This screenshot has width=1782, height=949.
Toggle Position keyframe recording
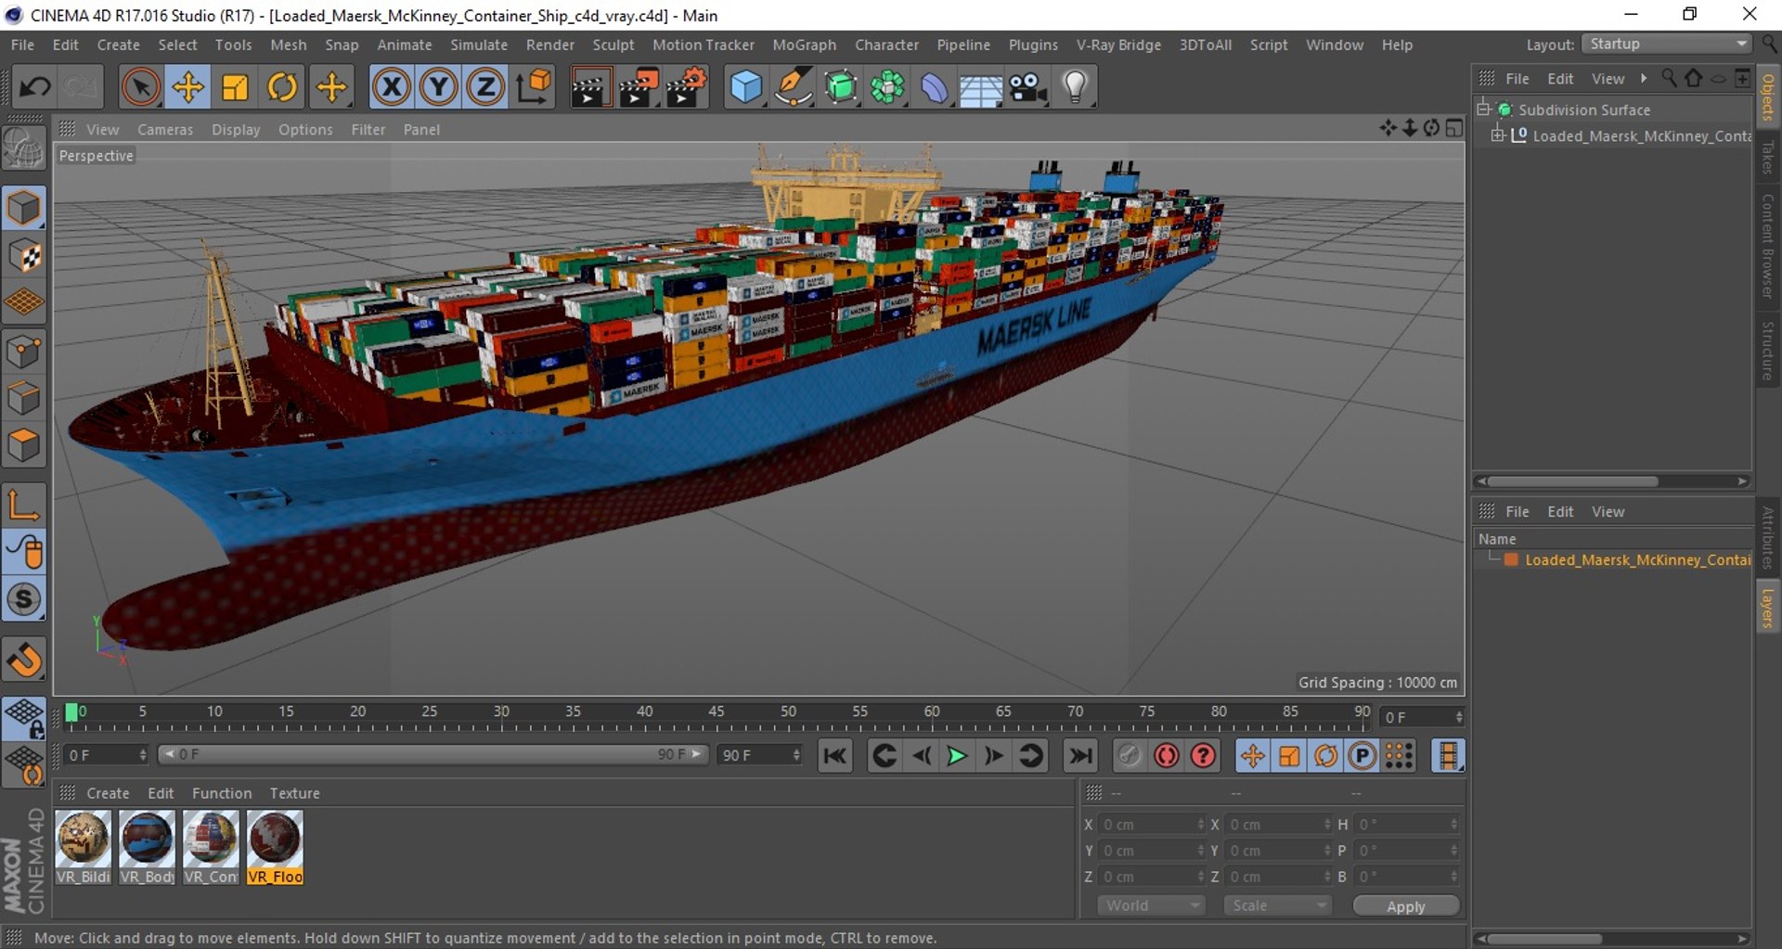click(1252, 756)
